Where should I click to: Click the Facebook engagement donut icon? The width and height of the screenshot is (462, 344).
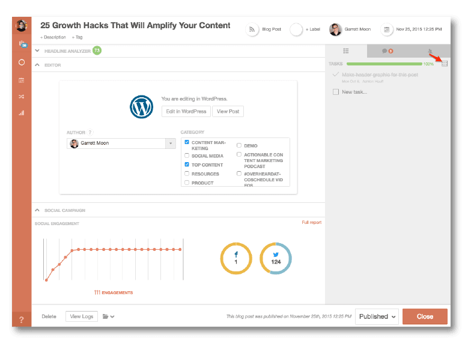(x=236, y=259)
